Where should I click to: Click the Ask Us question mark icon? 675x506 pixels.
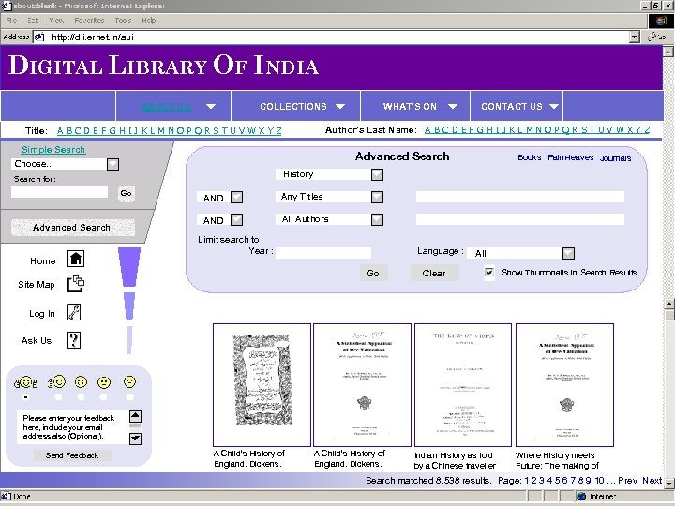click(x=74, y=340)
